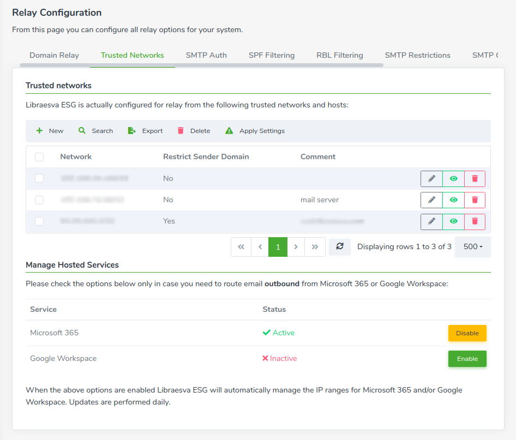This screenshot has width=516, height=440.
Task: Click the Inactive status of Google Workspace
Action: coord(279,358)
